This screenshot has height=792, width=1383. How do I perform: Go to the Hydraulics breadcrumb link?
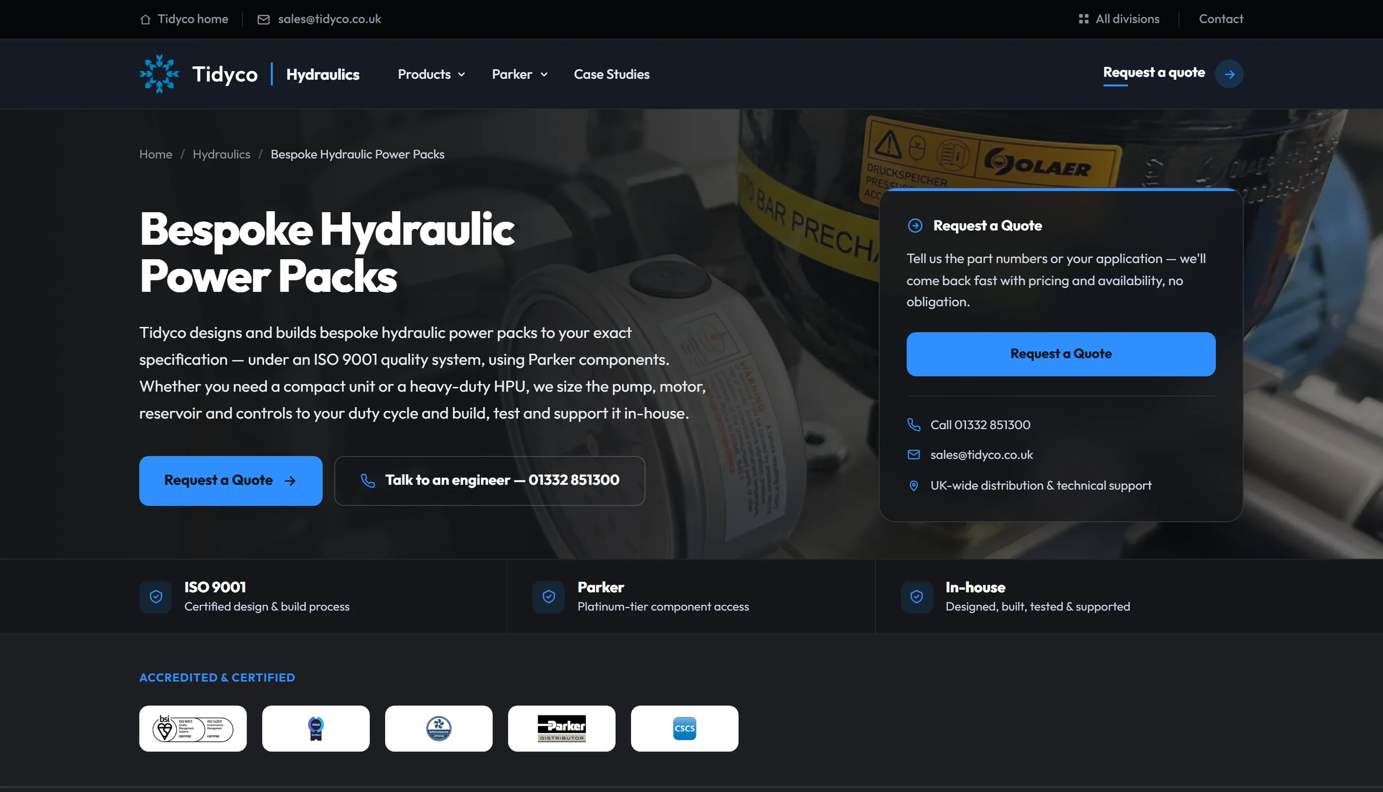click(x=221, y=155)
